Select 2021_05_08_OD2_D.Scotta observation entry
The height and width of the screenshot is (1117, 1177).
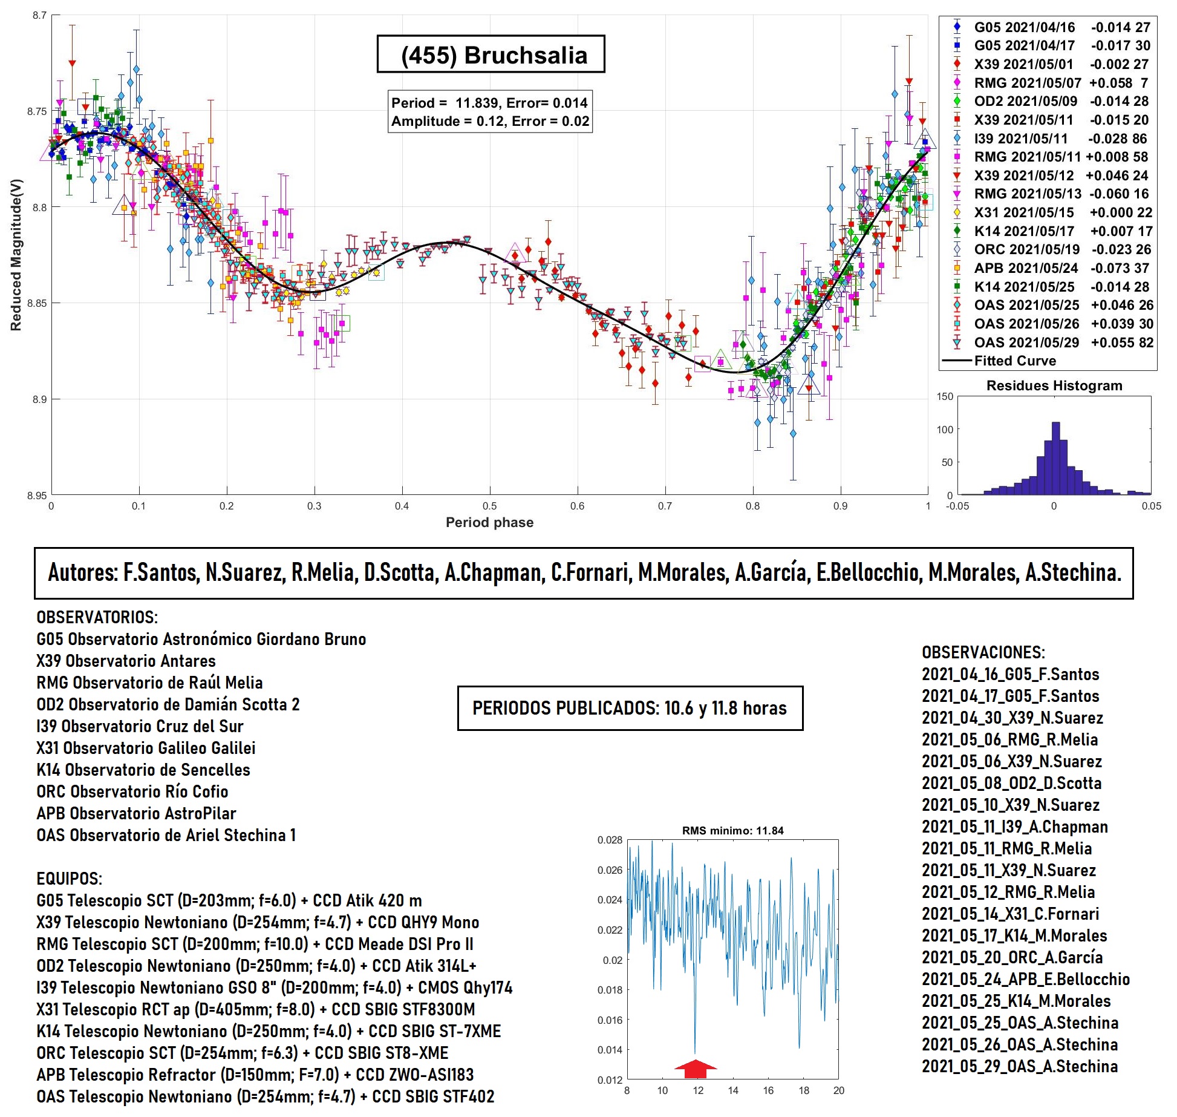tap(1012, 783)
